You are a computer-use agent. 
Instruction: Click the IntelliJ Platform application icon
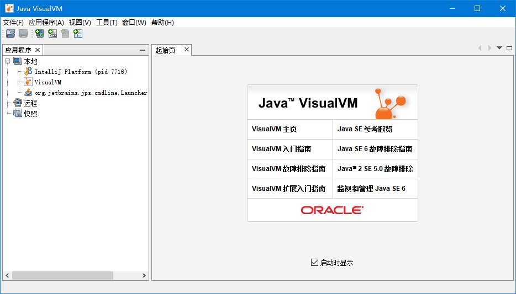28,71
